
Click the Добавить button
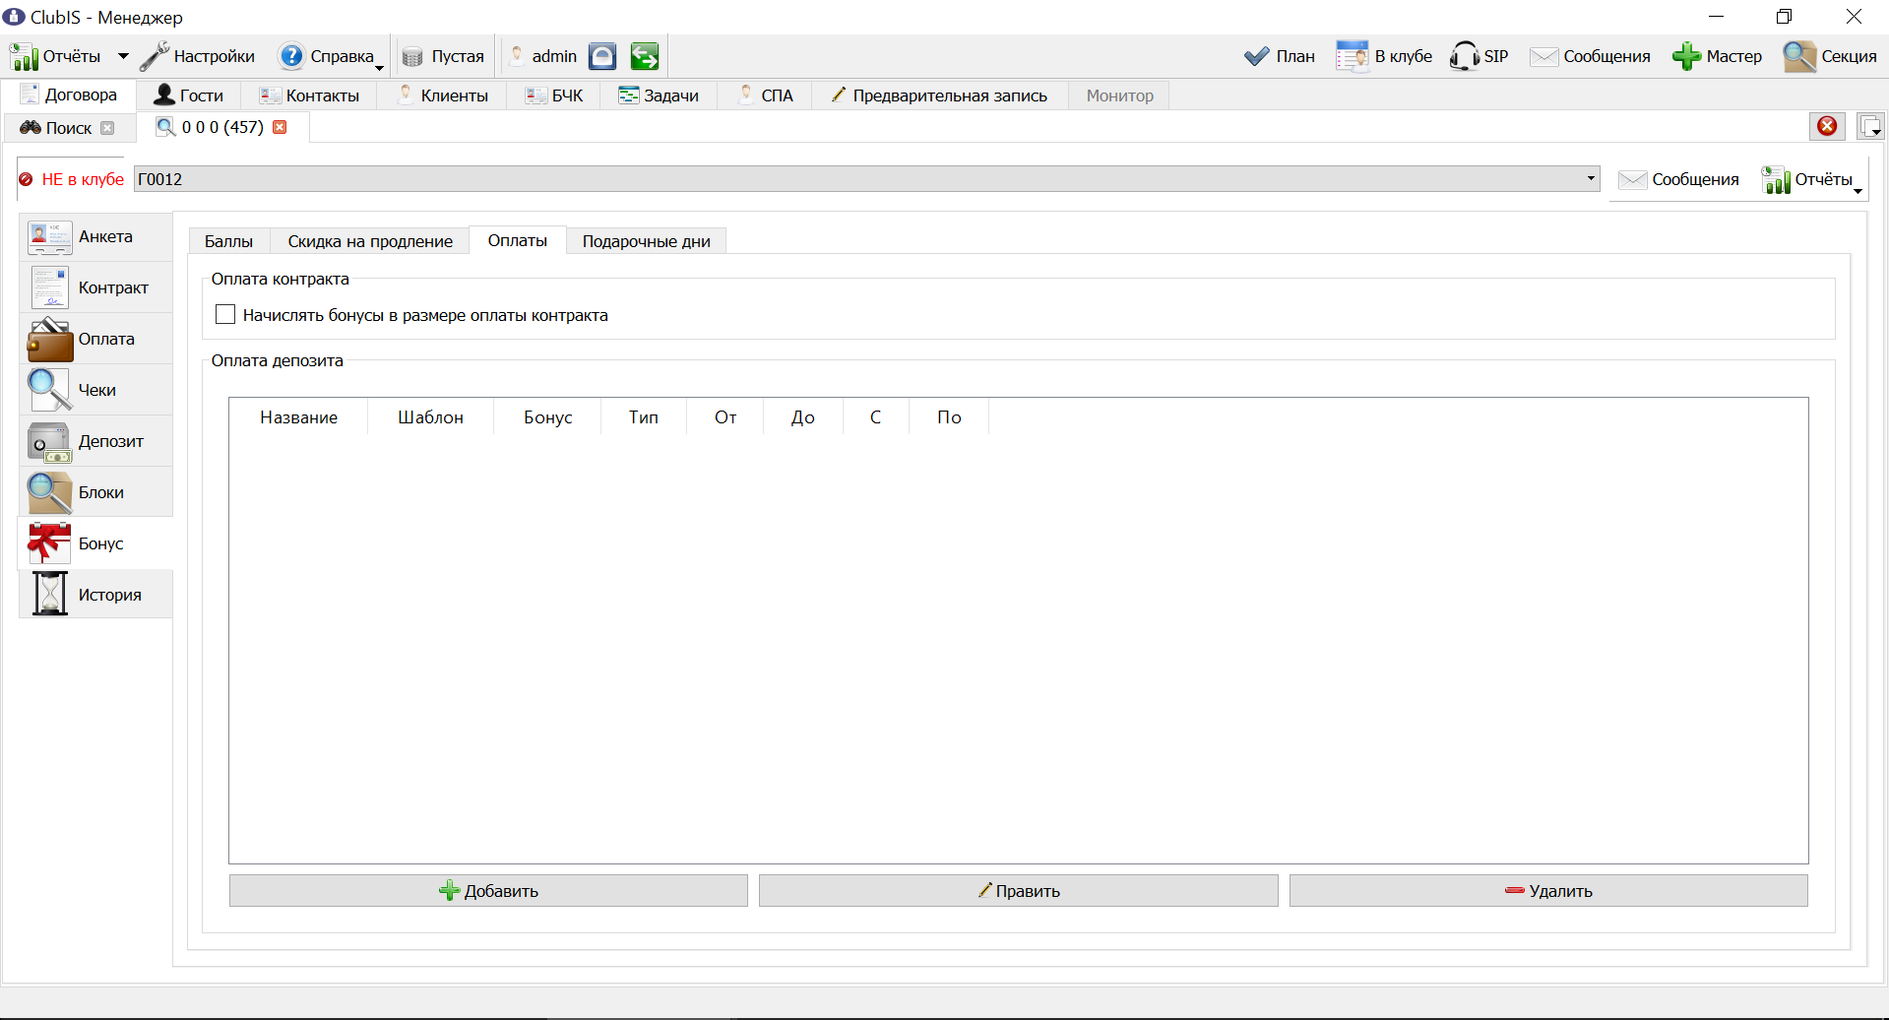pos(488,891)
